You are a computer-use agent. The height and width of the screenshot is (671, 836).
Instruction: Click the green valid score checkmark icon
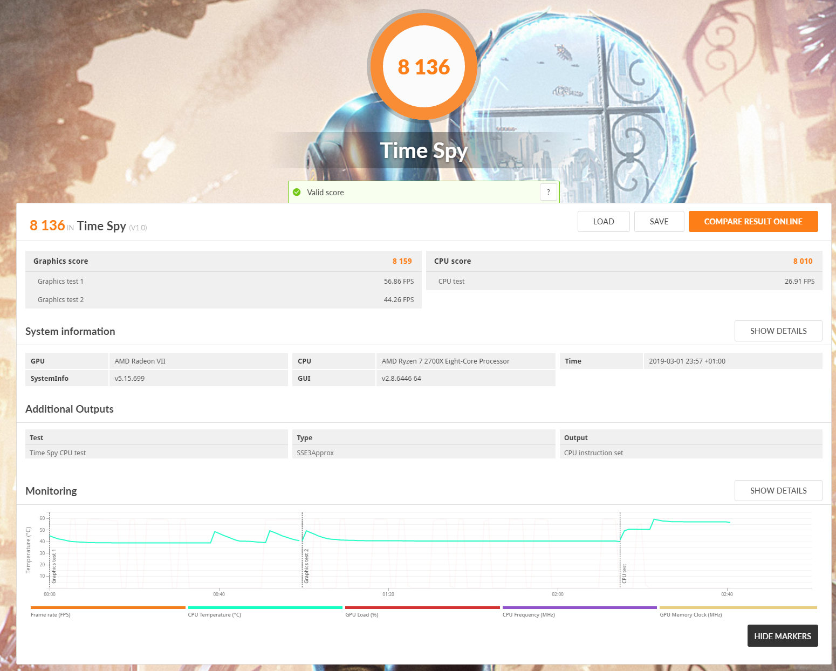coord(297,192)
